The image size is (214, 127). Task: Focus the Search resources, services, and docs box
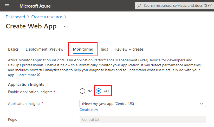pos(174,6)
